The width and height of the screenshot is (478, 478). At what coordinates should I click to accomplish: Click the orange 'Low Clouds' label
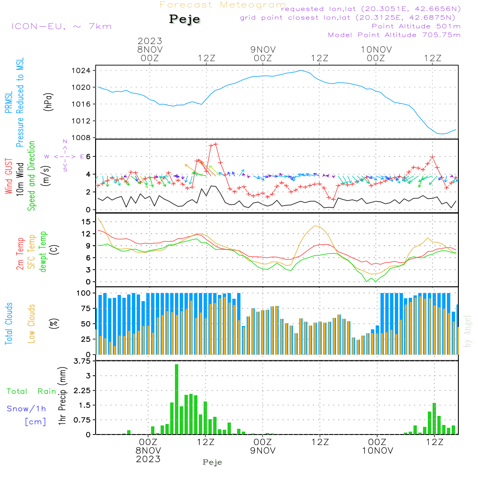click(32, 324)
